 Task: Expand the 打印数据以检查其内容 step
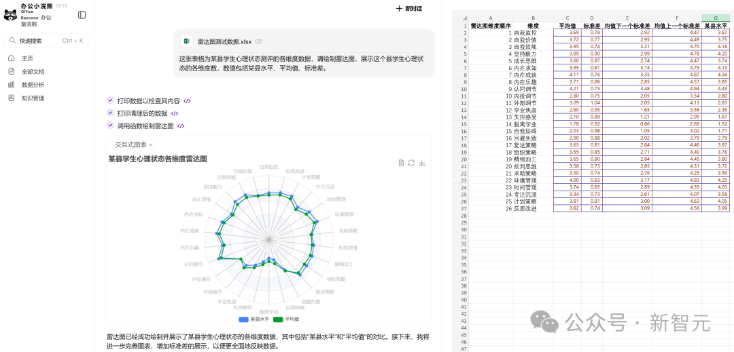click(x=148, y=101)
